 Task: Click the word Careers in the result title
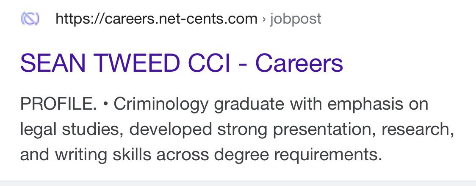(299, 64)
